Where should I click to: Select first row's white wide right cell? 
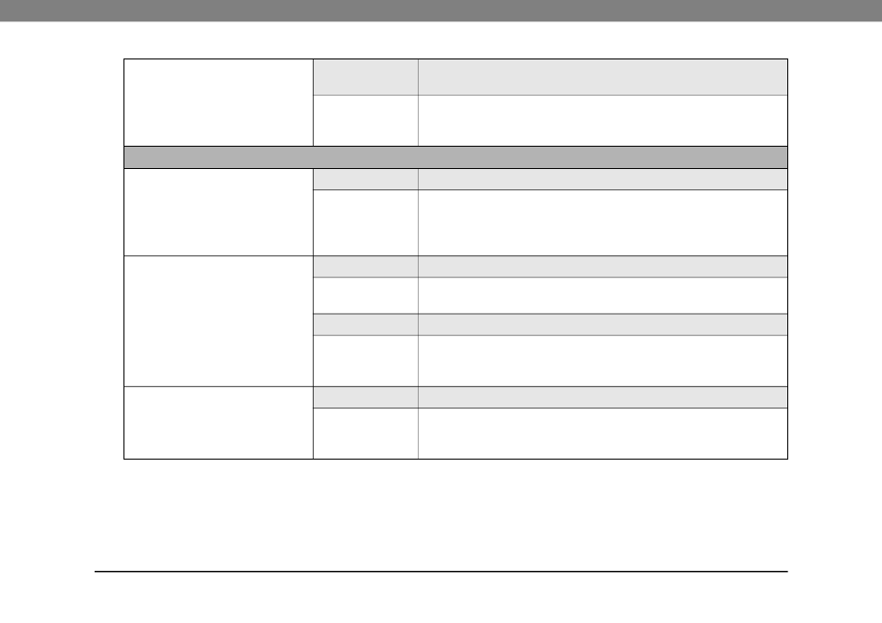point(603,120)
